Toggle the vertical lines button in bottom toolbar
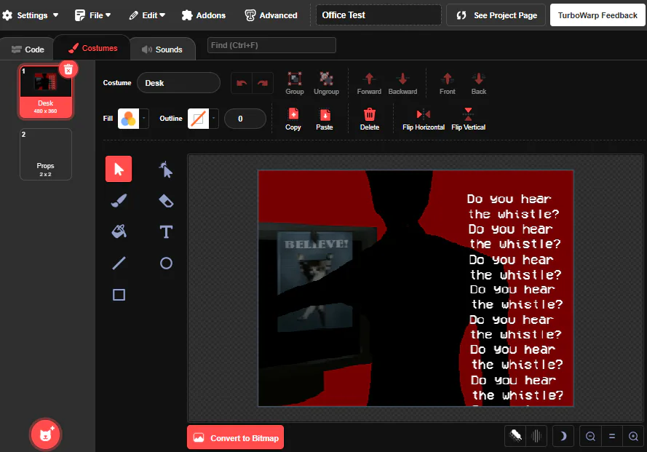 [536, 436]
